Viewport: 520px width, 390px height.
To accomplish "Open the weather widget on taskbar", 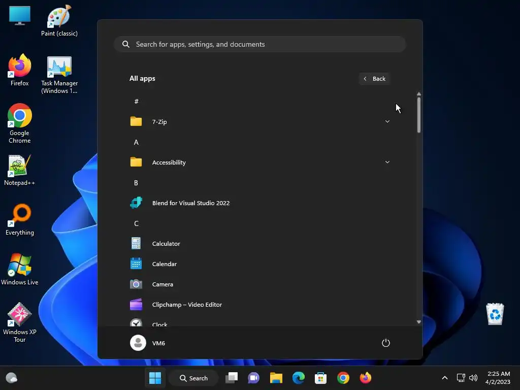I will click(x=12, y=378).
